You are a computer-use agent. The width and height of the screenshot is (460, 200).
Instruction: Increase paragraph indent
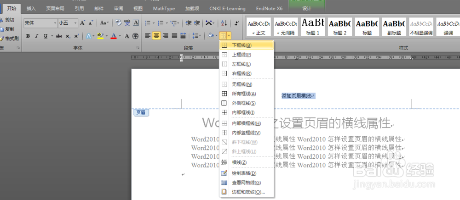pos(197,23)
